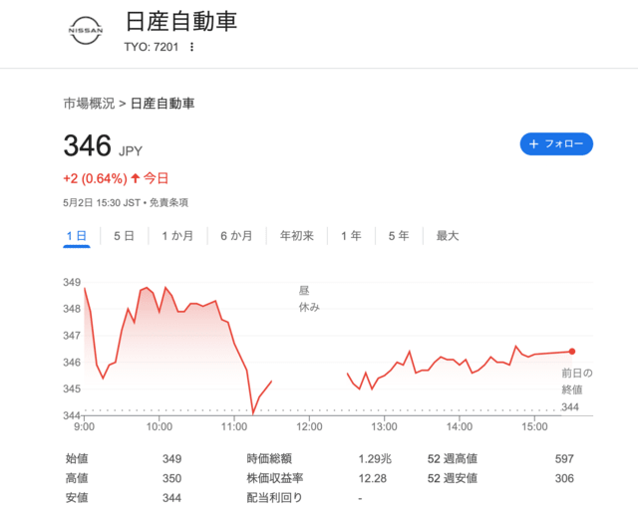
Task: Click the 前日の終値 344 label
Action: 576,390
